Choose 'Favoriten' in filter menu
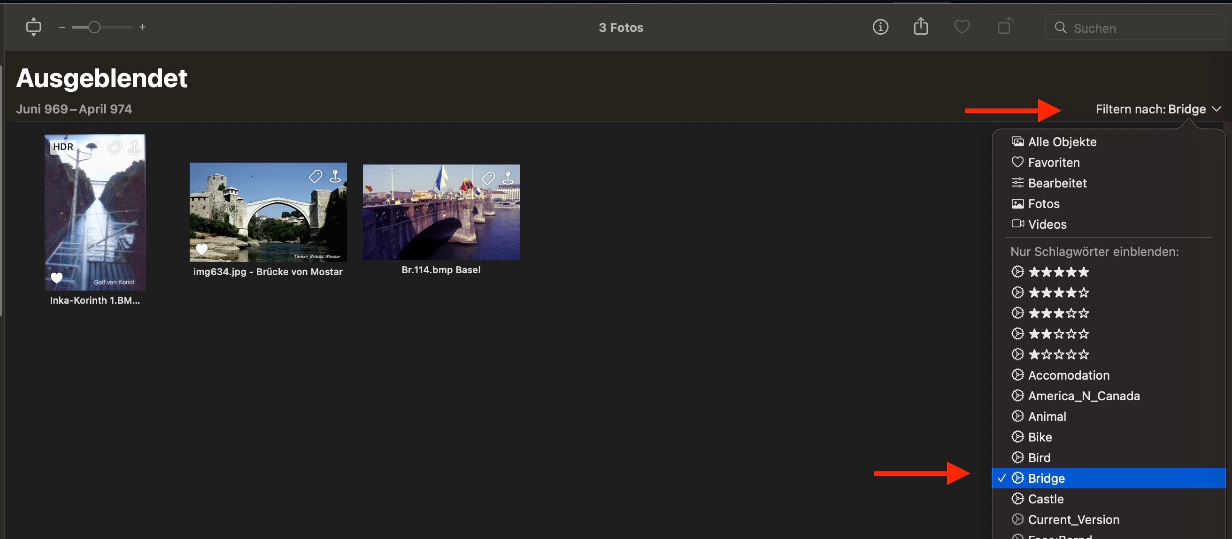 tap(1054, 163)
